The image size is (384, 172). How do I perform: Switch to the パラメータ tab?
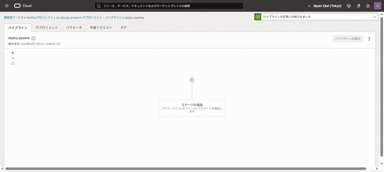[74, 27]
